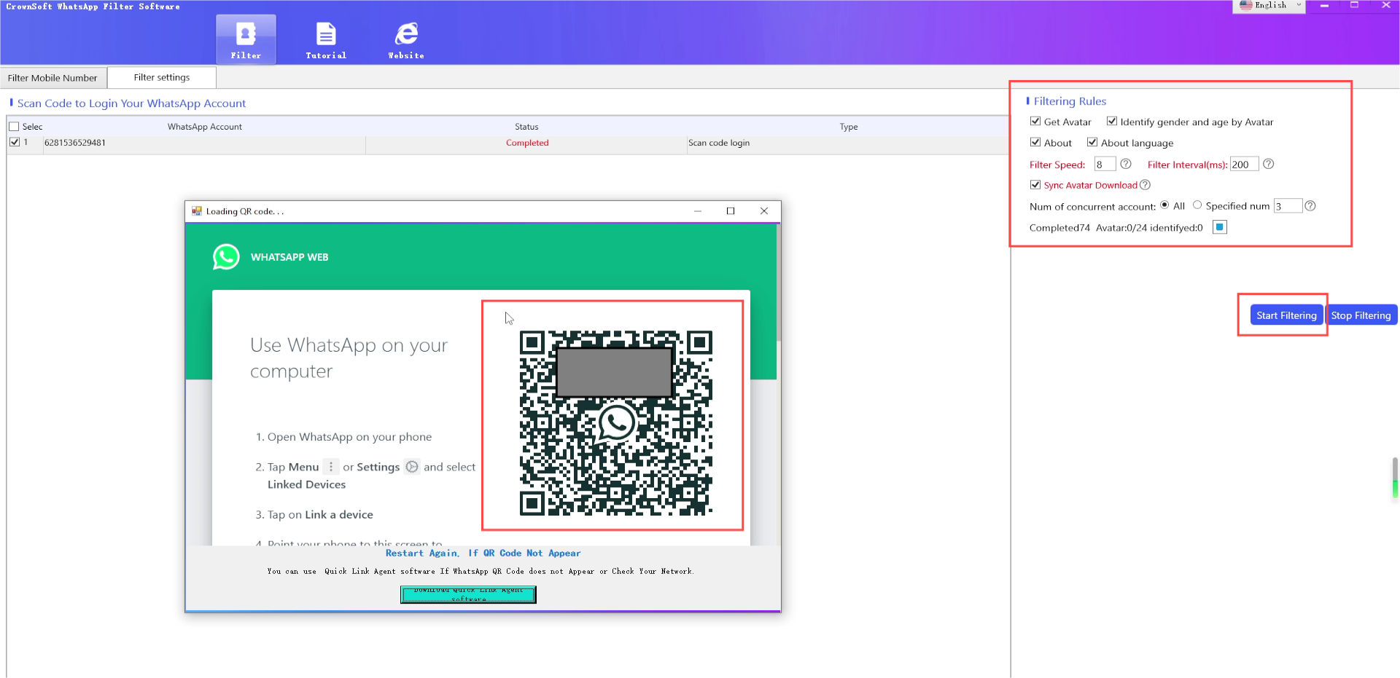This screenshot has width=1400, height=678.
Task: Click the QR code image
Action: pyautogui.click(x=615, y=423)
